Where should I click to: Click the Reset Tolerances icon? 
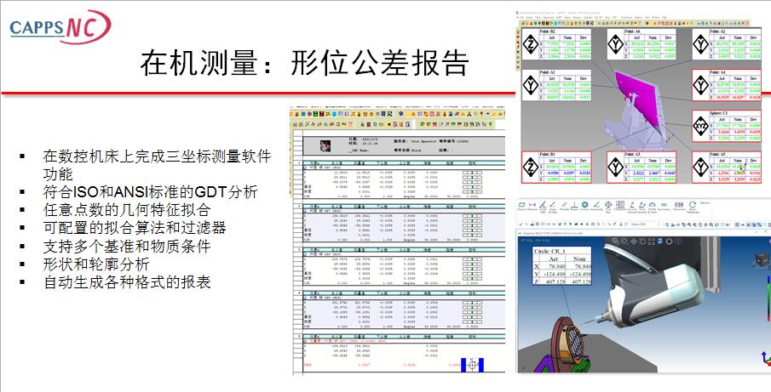click(692, 205)
